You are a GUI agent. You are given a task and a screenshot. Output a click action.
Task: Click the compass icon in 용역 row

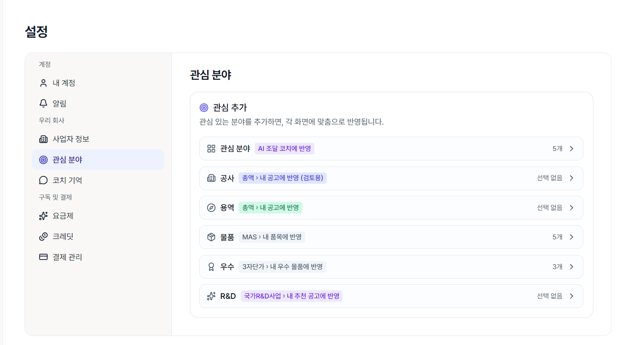[x=211, y=207]
